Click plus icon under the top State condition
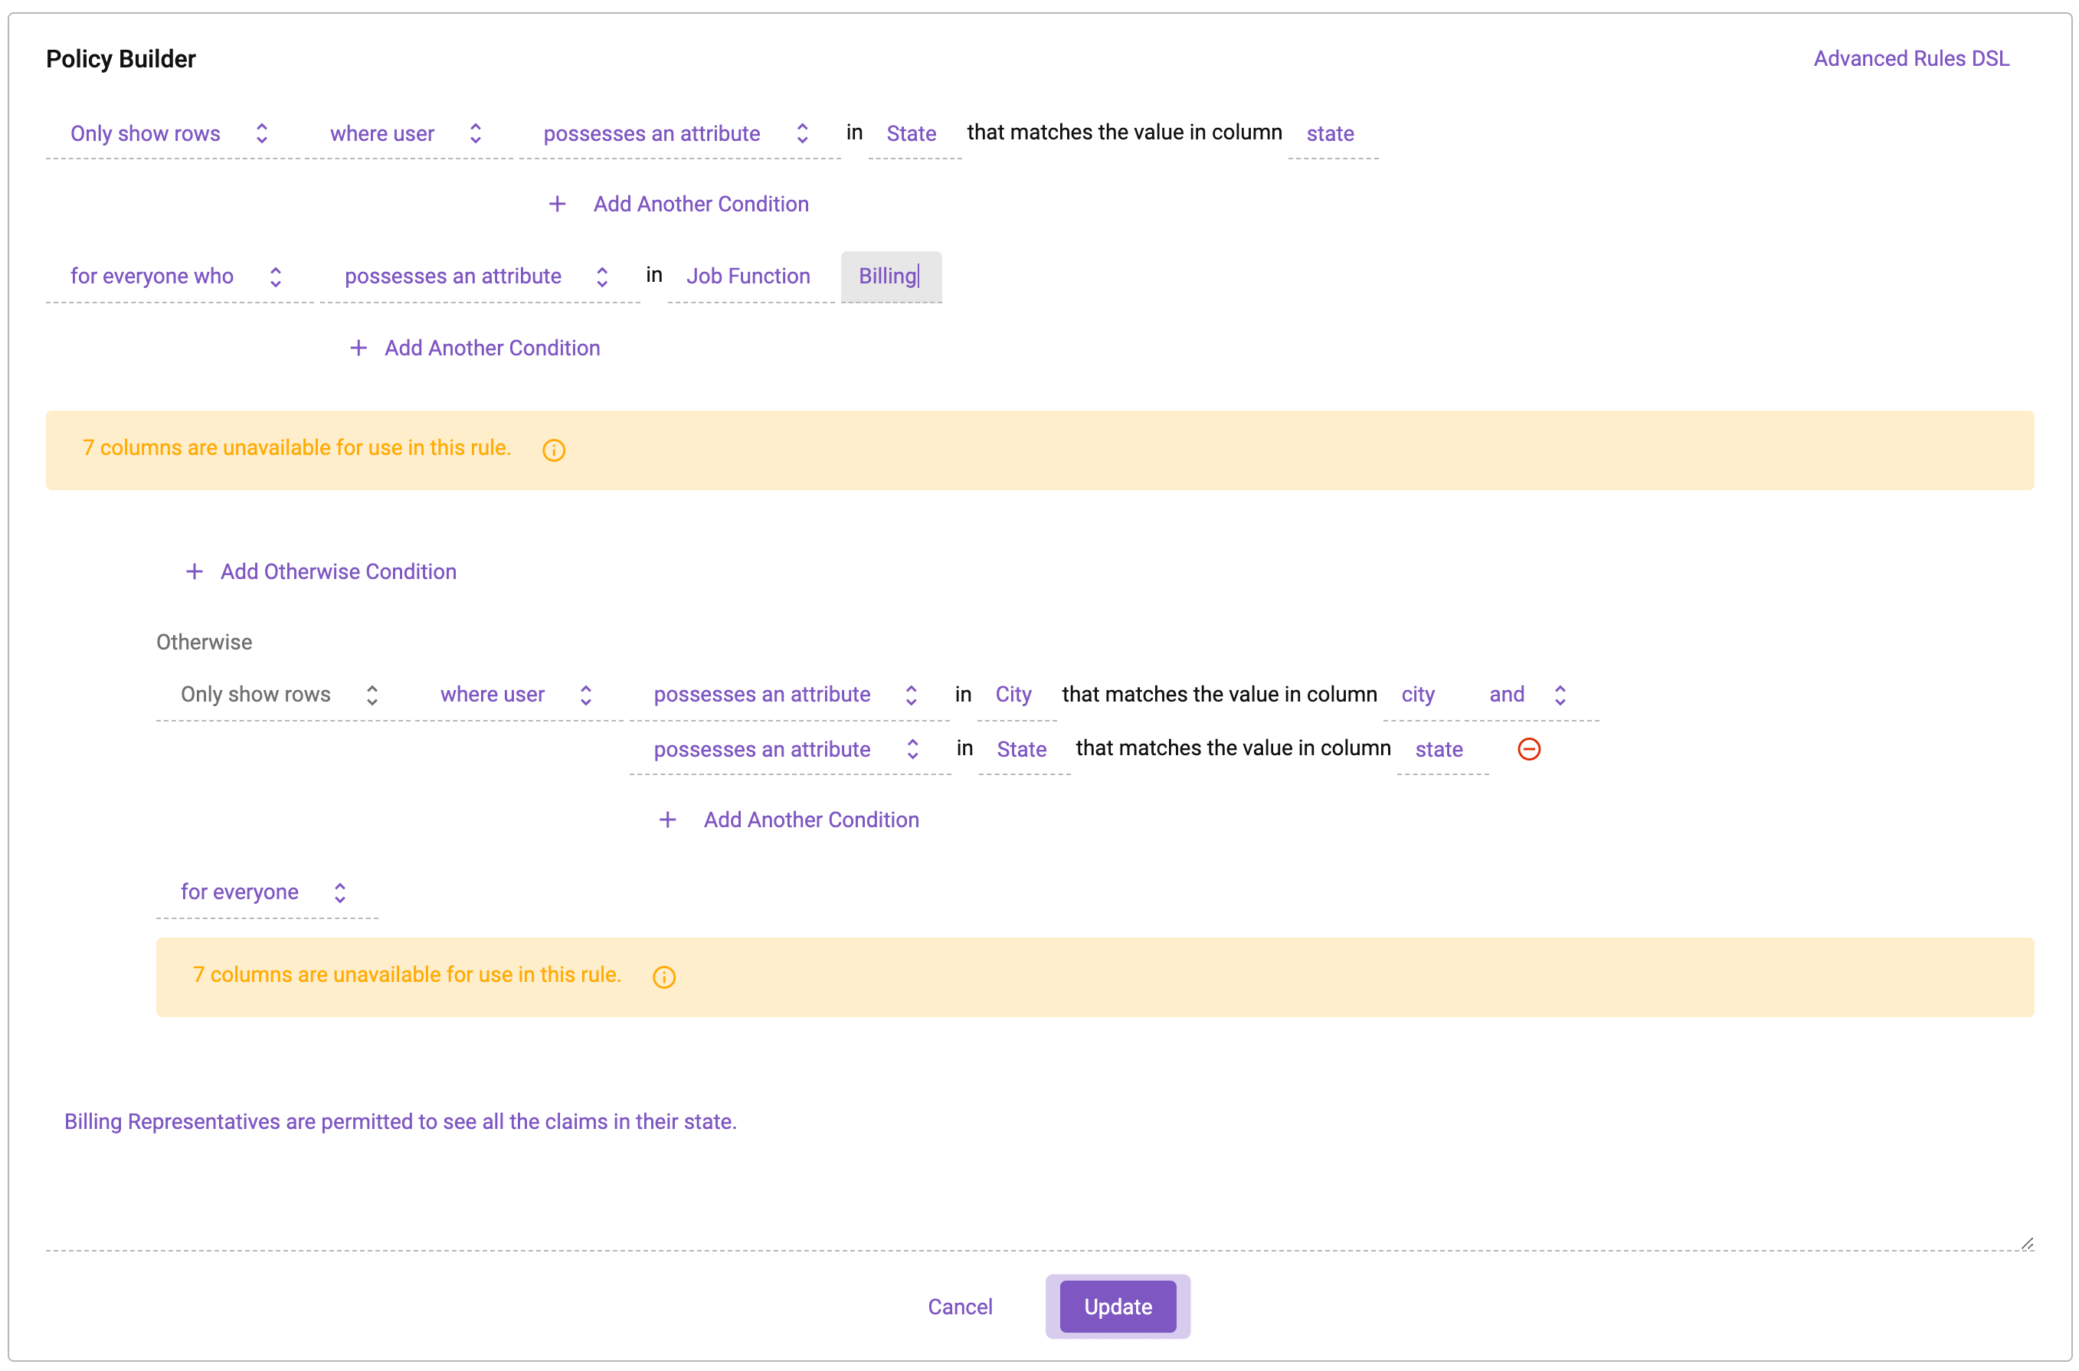Screen dimensions: 2079x1371 pos(557,204)
